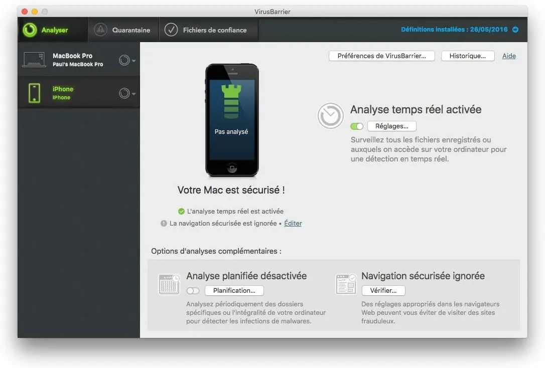Update definitions via blue arrow icon
Image resolution: width=545 pixels, height=368 pixels.
coord(515,30)
